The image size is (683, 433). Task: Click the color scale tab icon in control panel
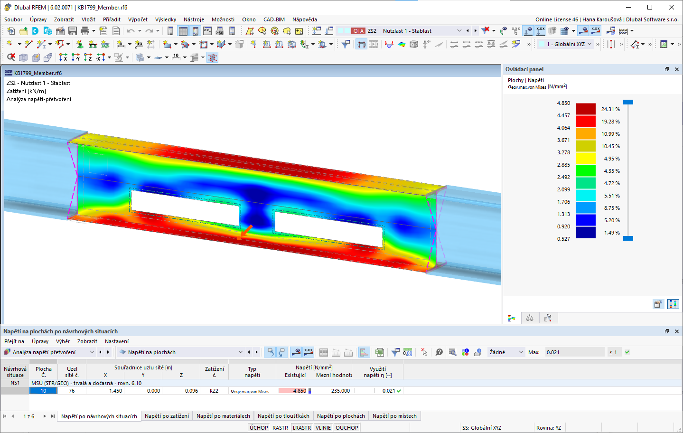(512, 318)
